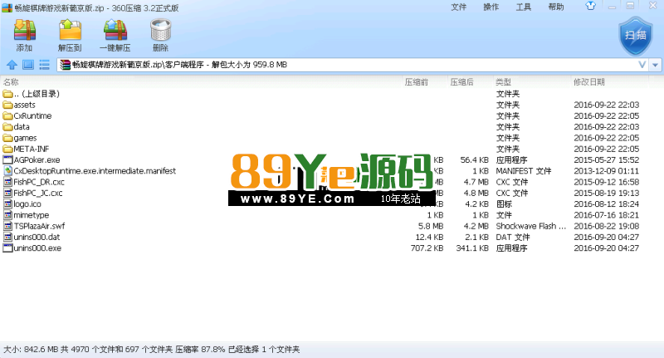The height and width of the screenshot is (358, 664).
Task: Click date 2015-05-27 15:52 of AGPoker.exe
Action: (x=607, y=159)
